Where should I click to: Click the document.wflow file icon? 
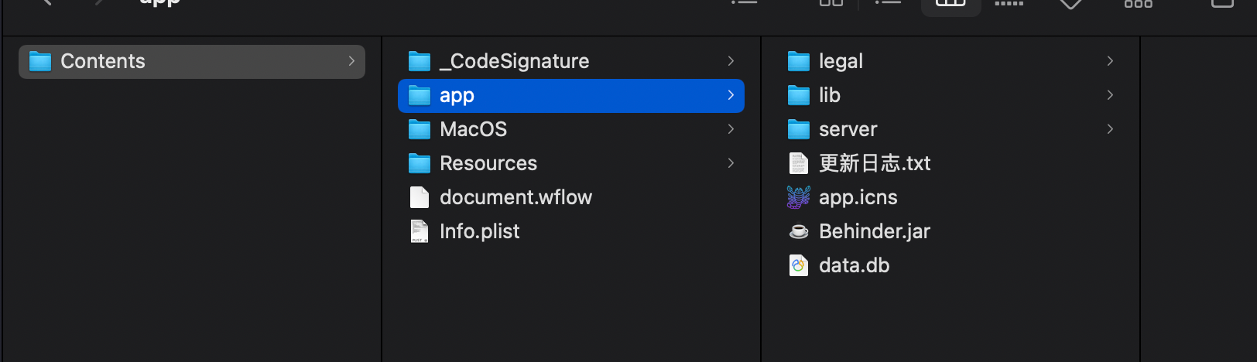coord(420,197)
